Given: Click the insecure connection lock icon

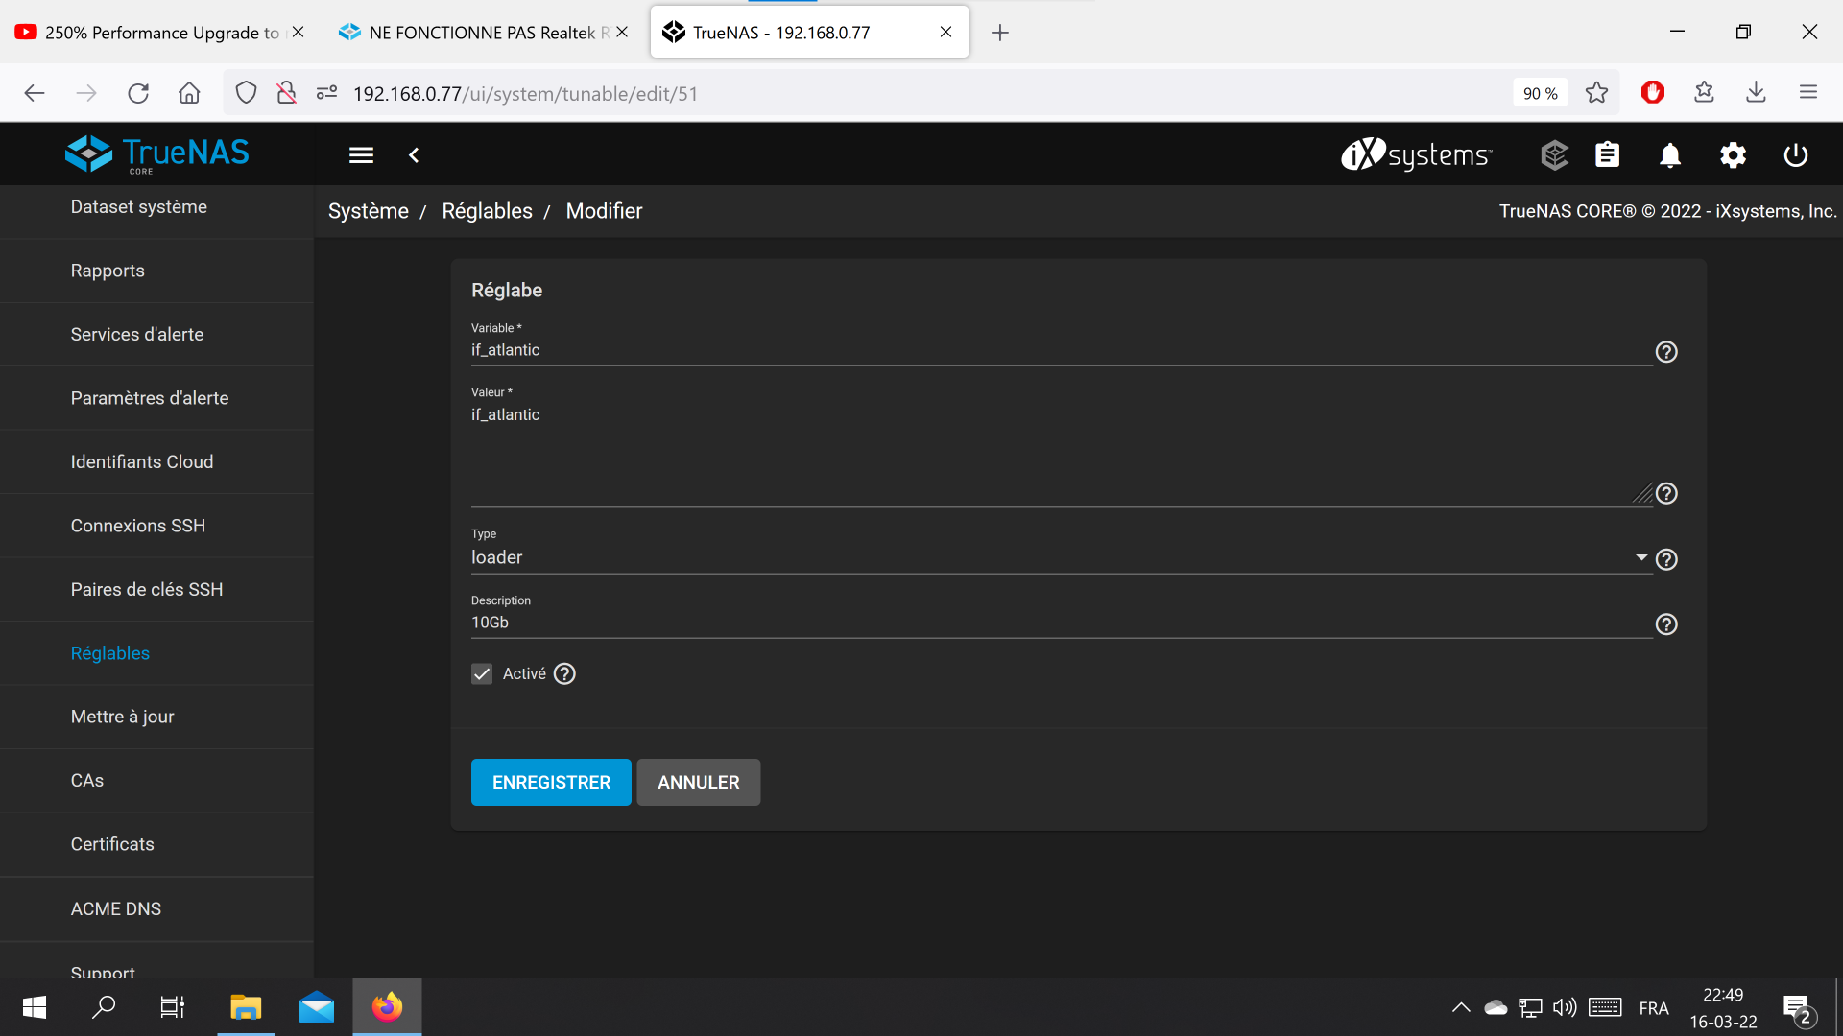Looking at the screenshot, I should pyautogui.click(x=286, y=93).
